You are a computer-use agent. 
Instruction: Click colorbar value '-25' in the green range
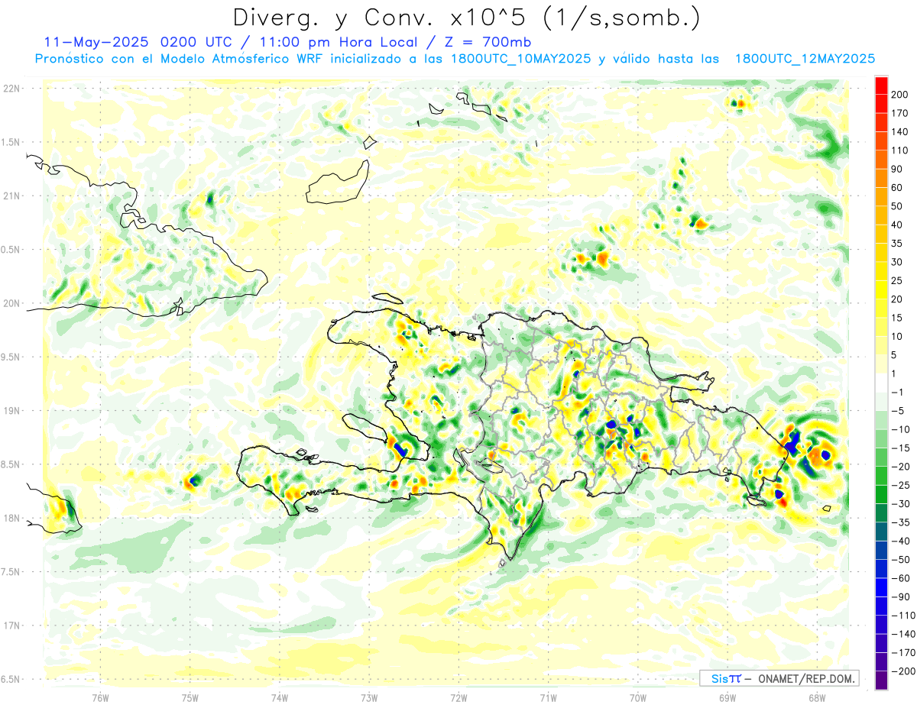pyautogui.click(x=899, y=485)
